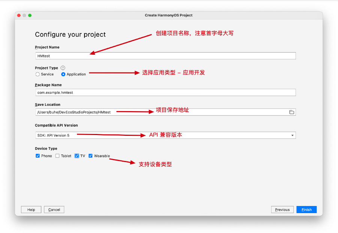Click the Project Name field containing HMtest
338x233 pixels.
pyautogui.click(x=166, y=56)
